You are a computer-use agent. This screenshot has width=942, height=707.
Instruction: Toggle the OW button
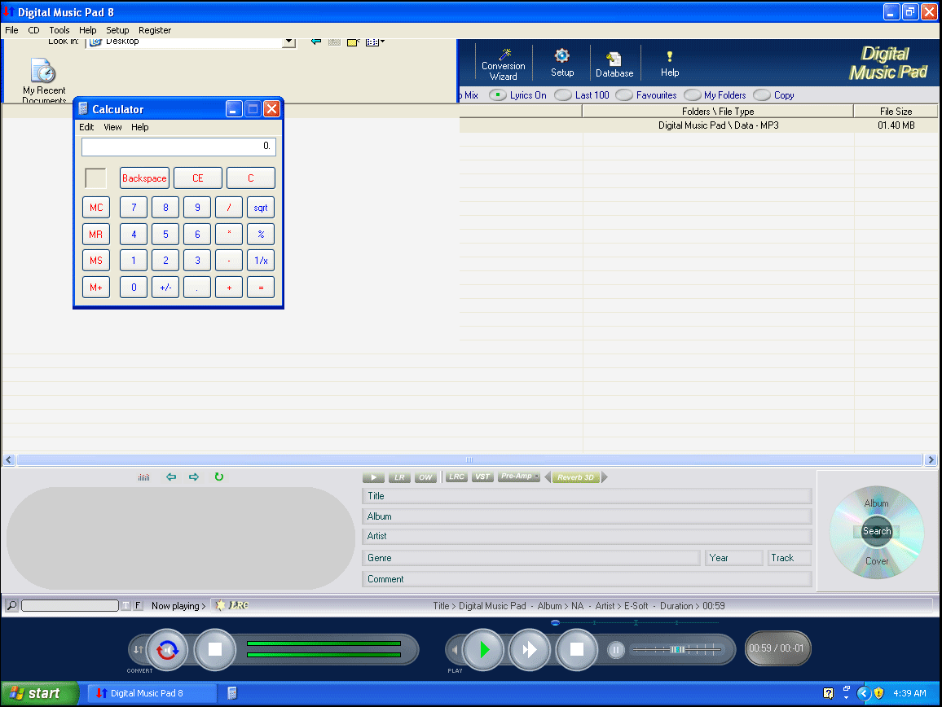[x=425, y=477]
